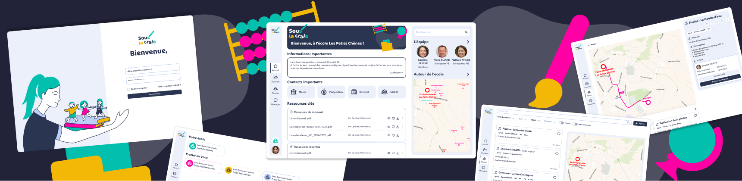Open Accueil icon in the Votre école window
Image resolution: width=742 pixels, height=181 pixels.
[176, 165]
